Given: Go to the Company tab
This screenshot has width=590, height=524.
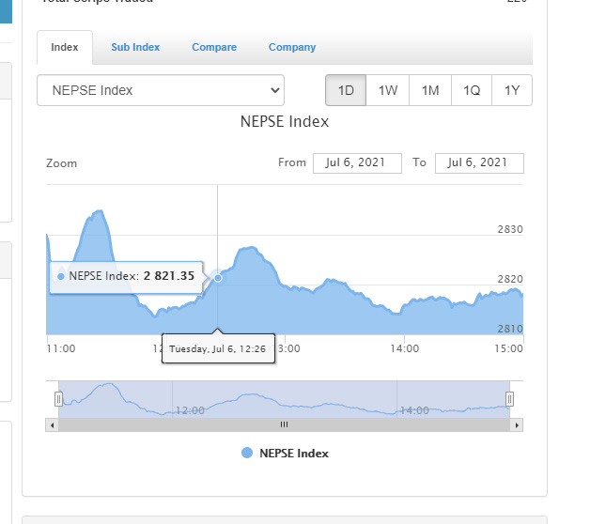Looking at the screenshot, I should [x=292, y=47].
